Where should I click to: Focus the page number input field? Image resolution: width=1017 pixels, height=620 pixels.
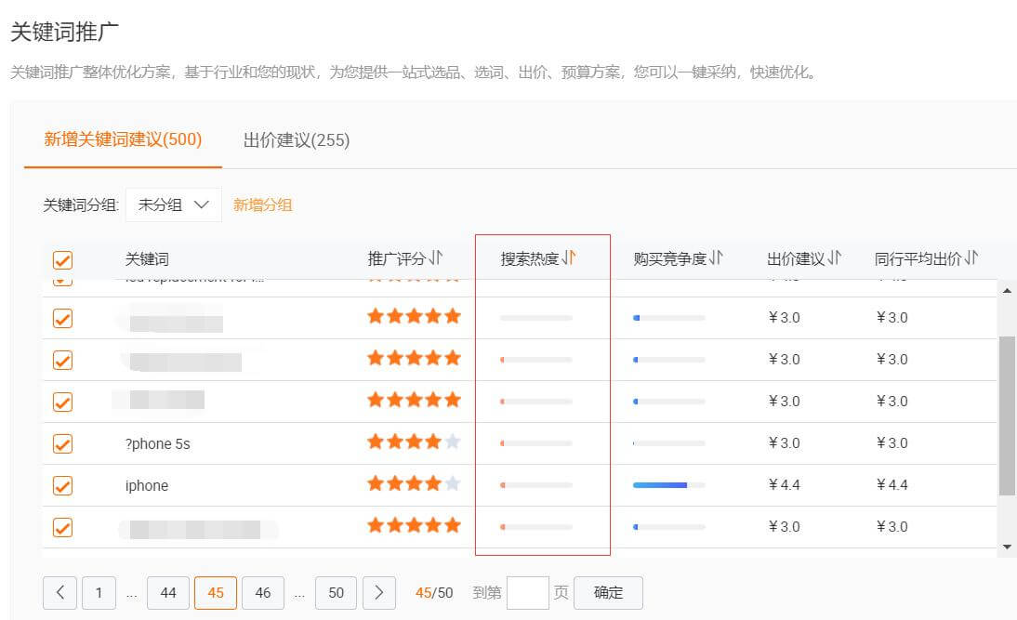pos(528,592)
